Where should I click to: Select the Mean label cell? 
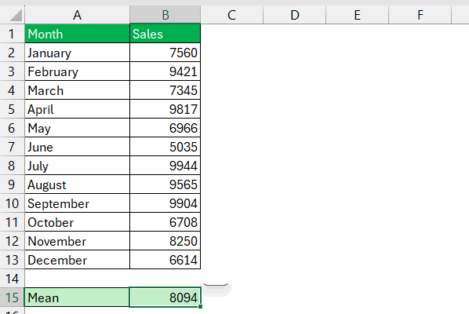tap(77, 298)
